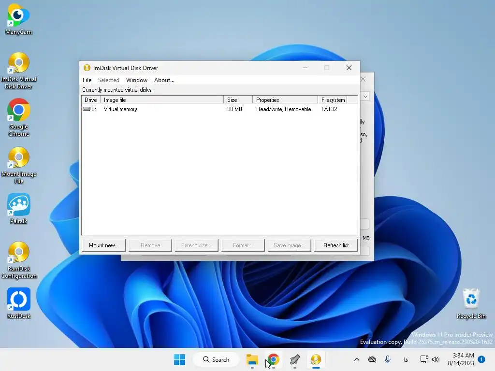The width and height of the screenshot is (495, 371).
Task: Select the E: drive icon in list
Action: coord(86,109)
